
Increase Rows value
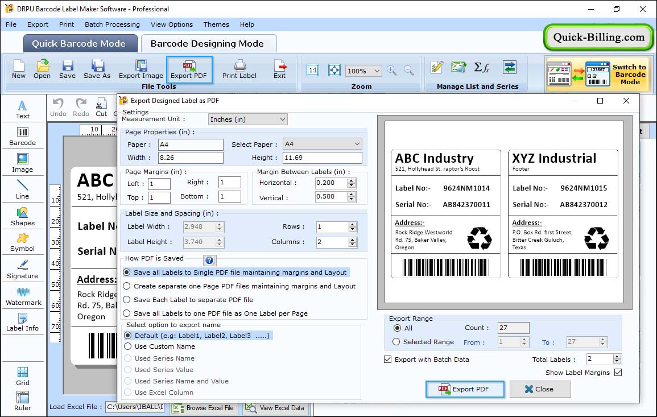point(353,224)
